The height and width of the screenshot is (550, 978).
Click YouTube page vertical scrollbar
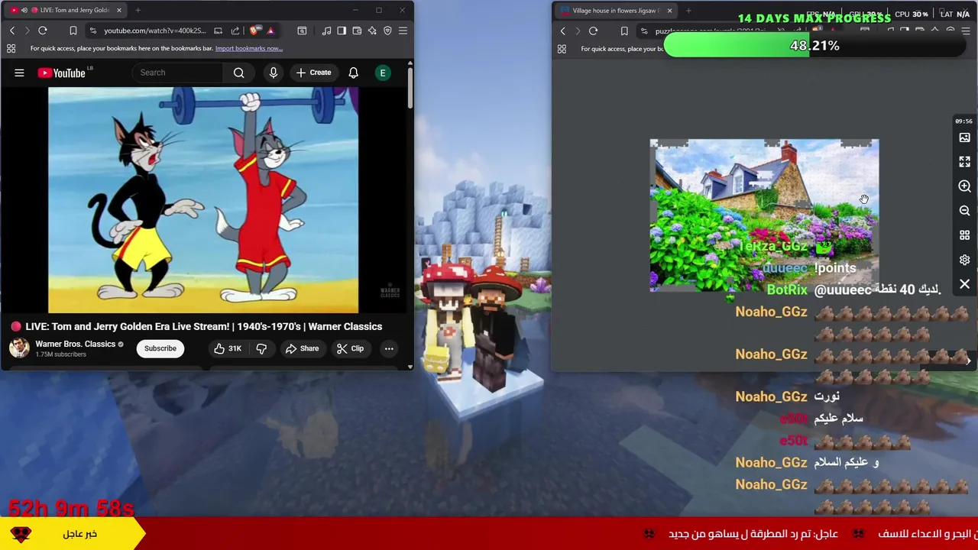pyautogui.click(x=410, y=88)
